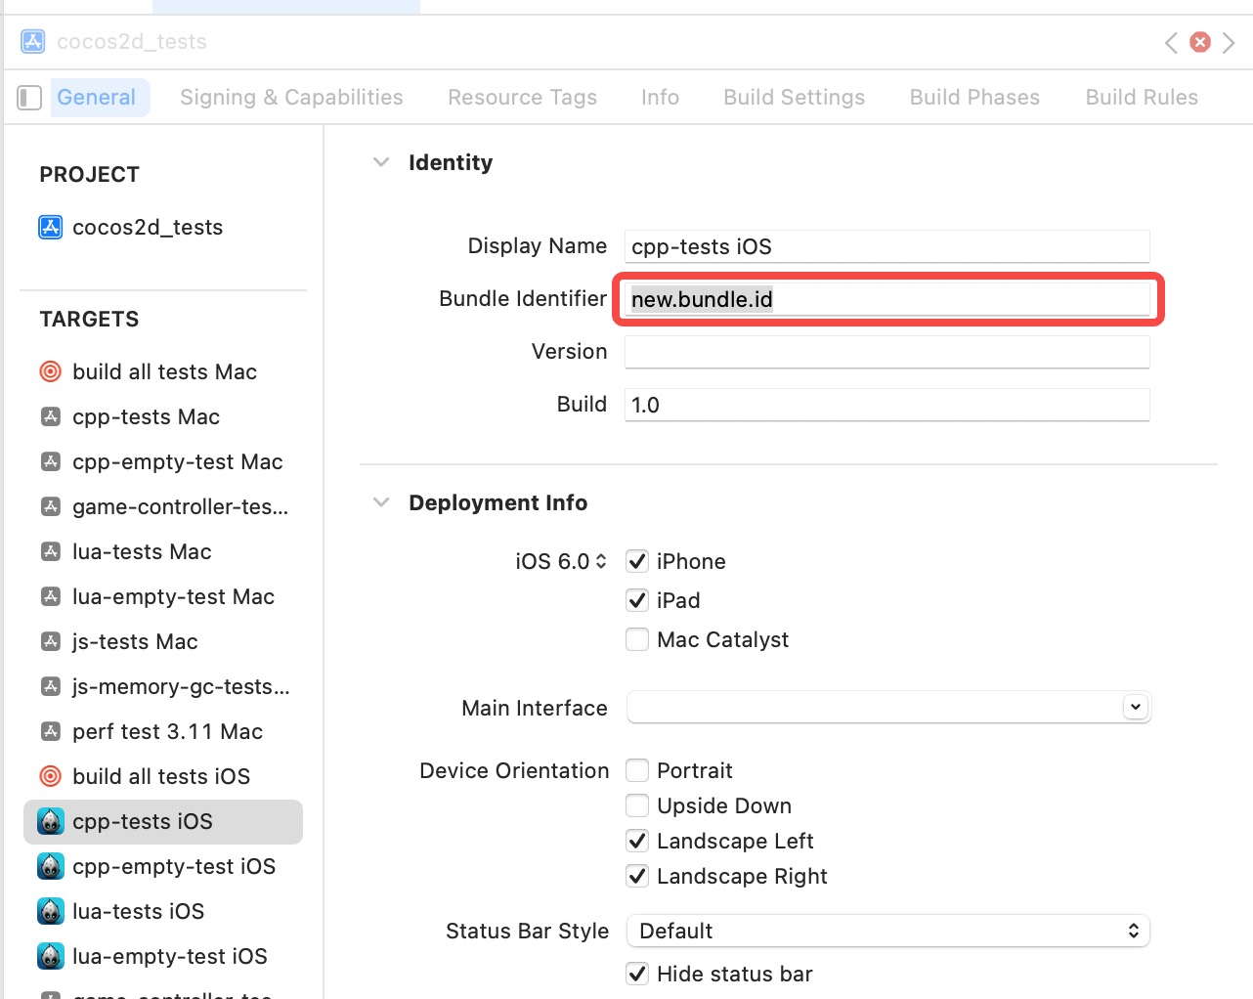The width and height of the screenshot is (1253, 999).
Task: Click the cpp-tests iOS cocos icon
Action: tap(51, 821)
